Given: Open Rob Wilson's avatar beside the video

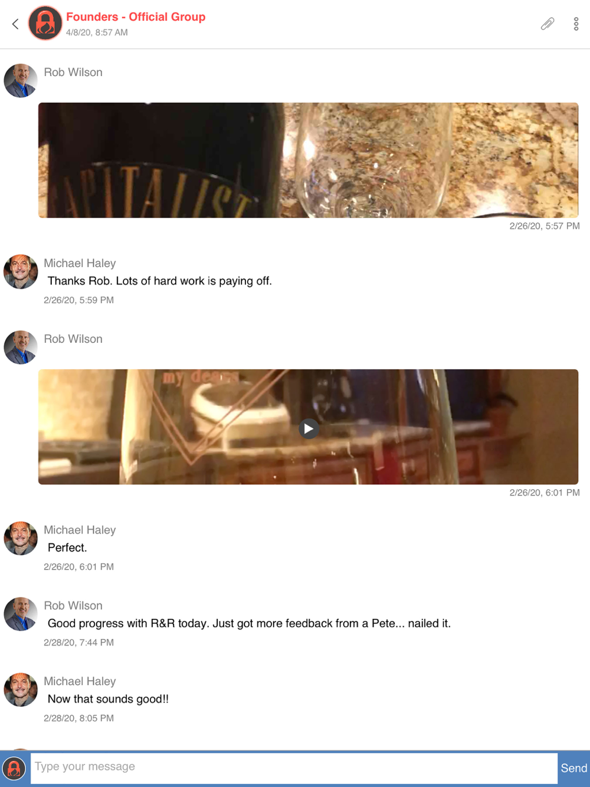Looking at the screenshot, I should (x=21, y=347).
